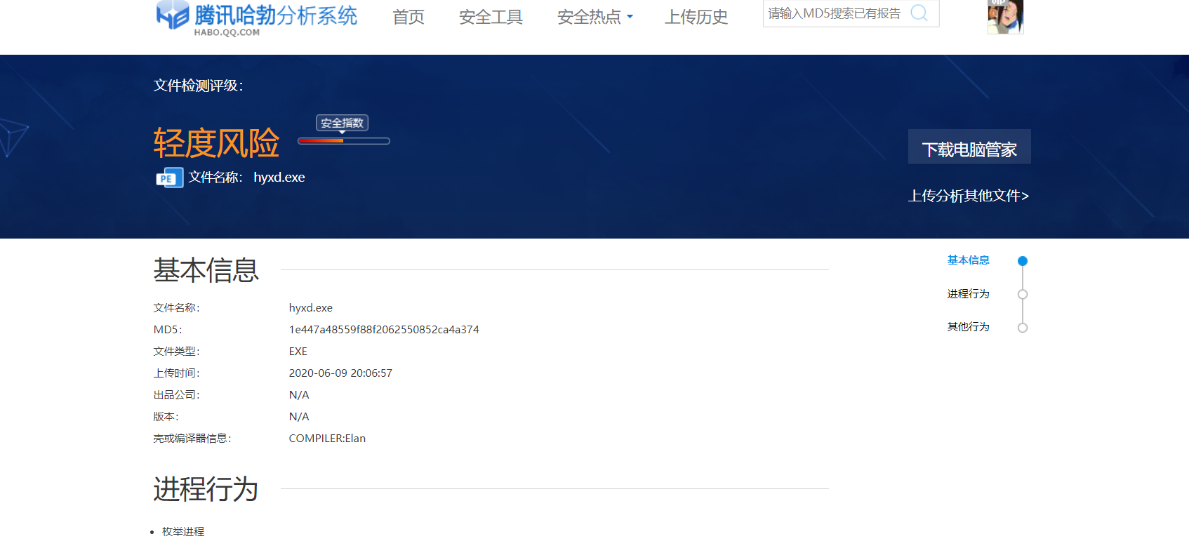
Task: Expand the 安全热点 dropdown menu
Action: click(594, 17)
